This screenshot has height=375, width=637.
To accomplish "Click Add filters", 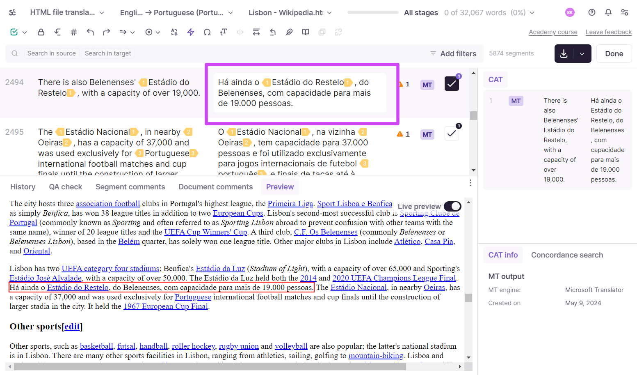I will click(x=453, y=54).
